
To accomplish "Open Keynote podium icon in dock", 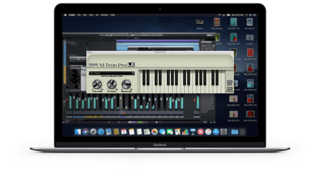I will tap(193, 132).
